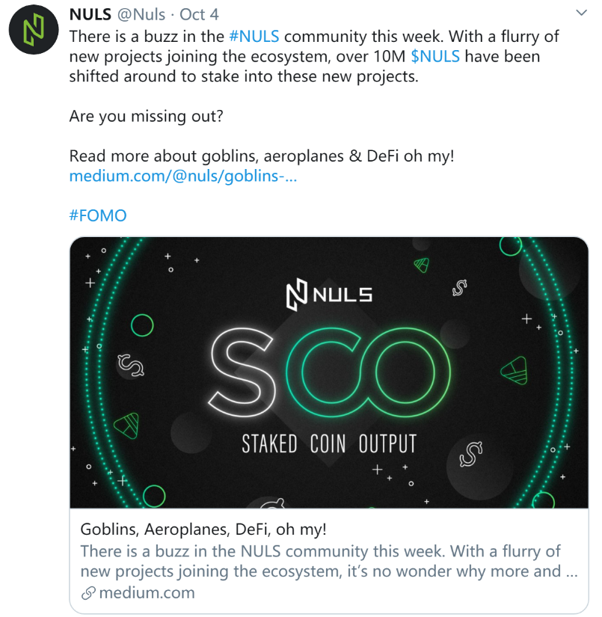
Task: Click the dollar sign icon right of the NULS banner logo
Action: [459, 288]
